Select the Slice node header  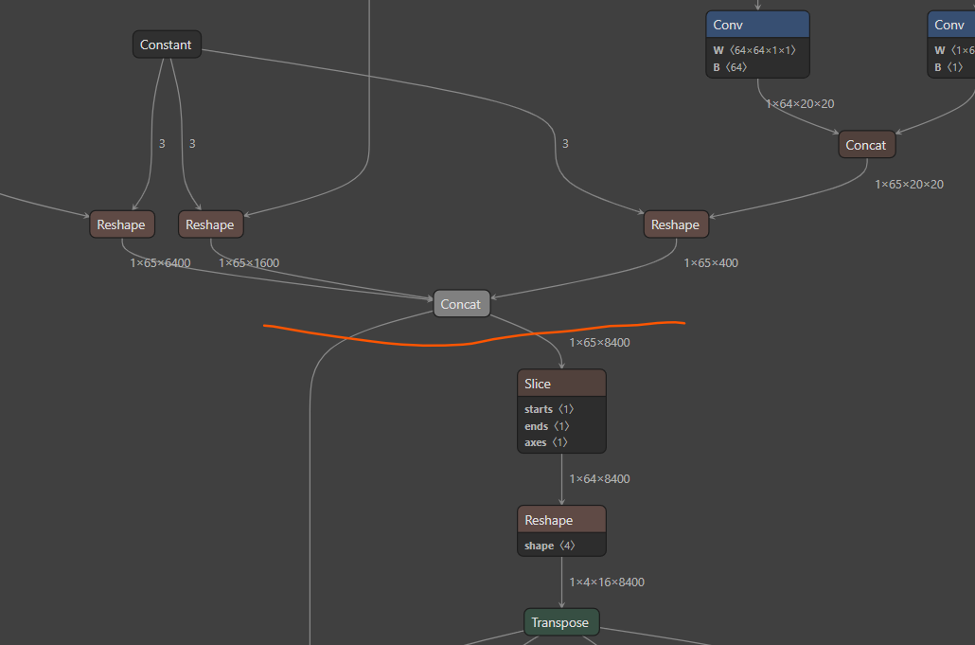pyautogui.click(x=561, y=384)
